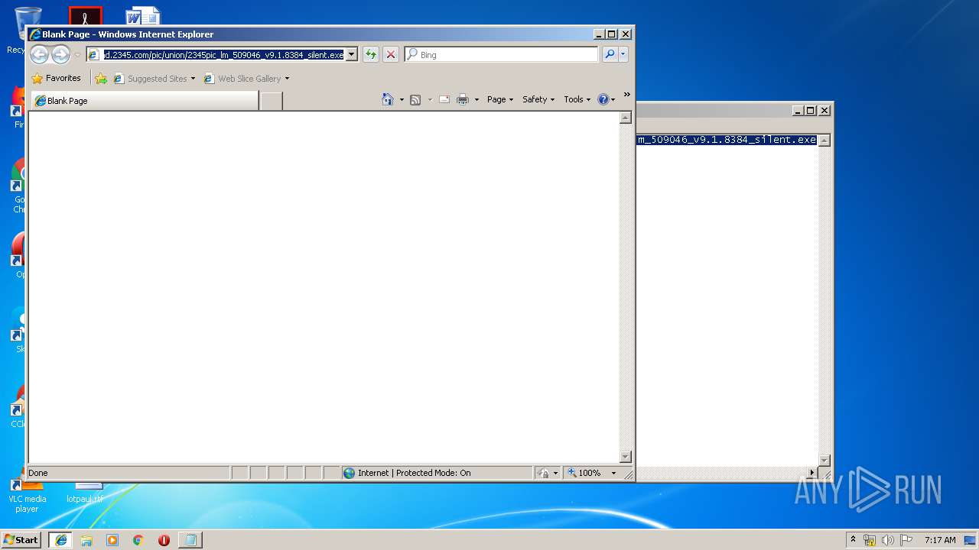
Task: Select the Word document desktop icon
Action: click(142, 16)
